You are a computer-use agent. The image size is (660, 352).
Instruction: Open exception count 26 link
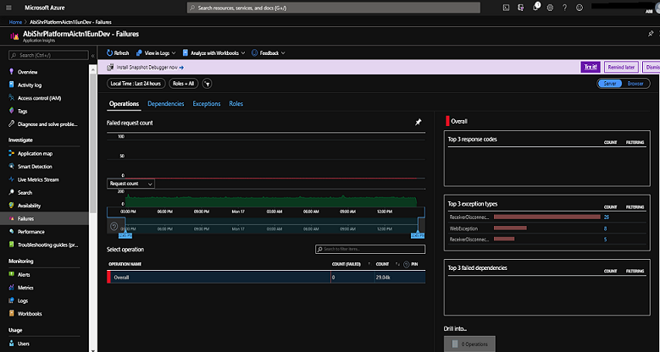point(607,217)
